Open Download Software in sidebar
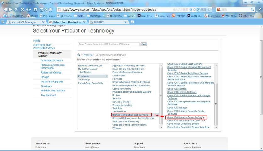 coord(52,60)
